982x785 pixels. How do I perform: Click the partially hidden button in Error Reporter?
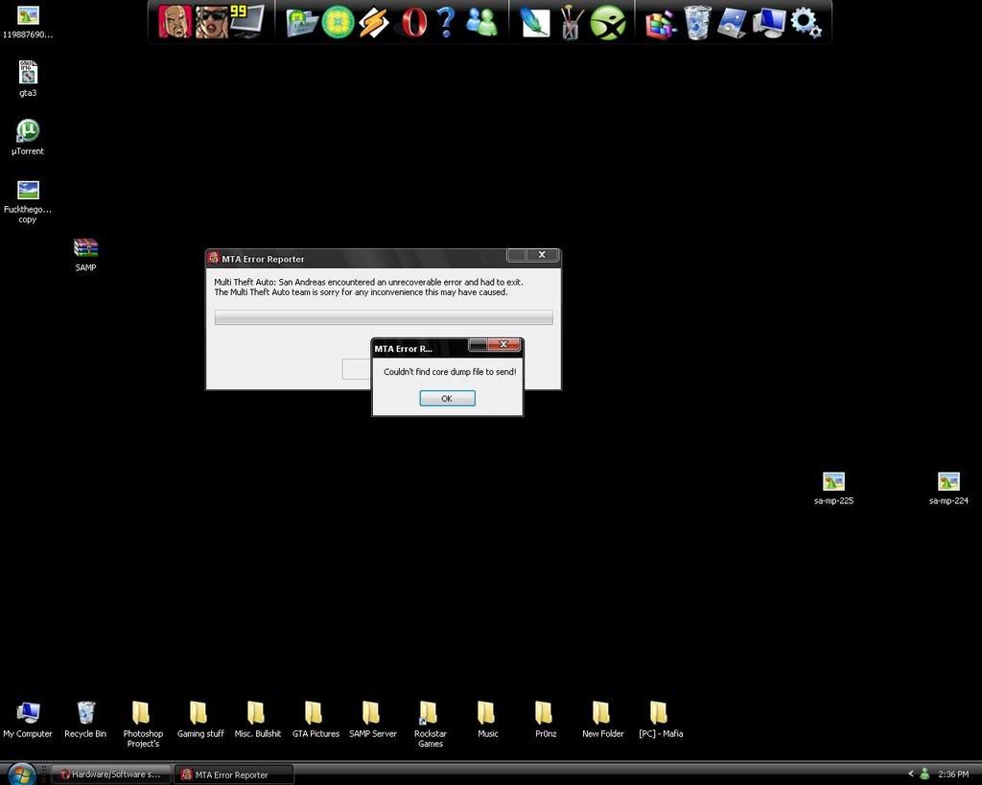click(x=357, y=369)
